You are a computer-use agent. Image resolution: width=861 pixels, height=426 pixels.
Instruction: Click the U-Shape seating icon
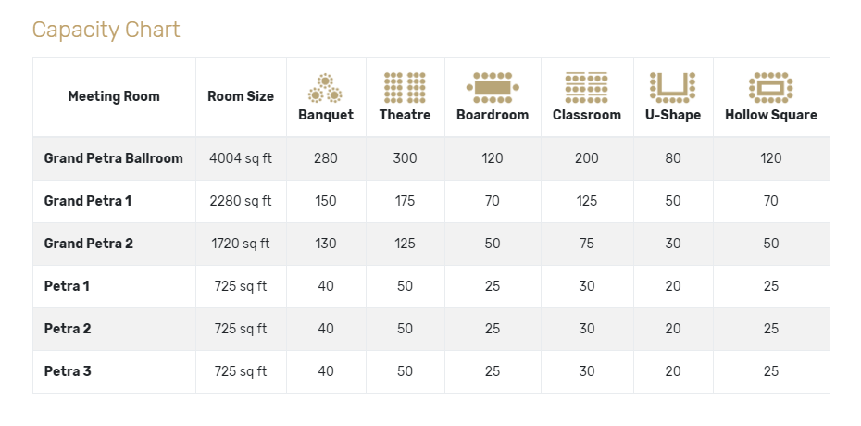673,88
